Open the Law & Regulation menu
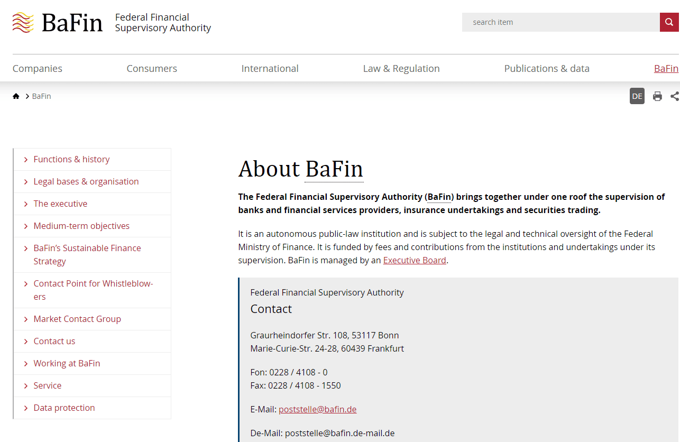 pyautogui.click(x=401, y=69)
